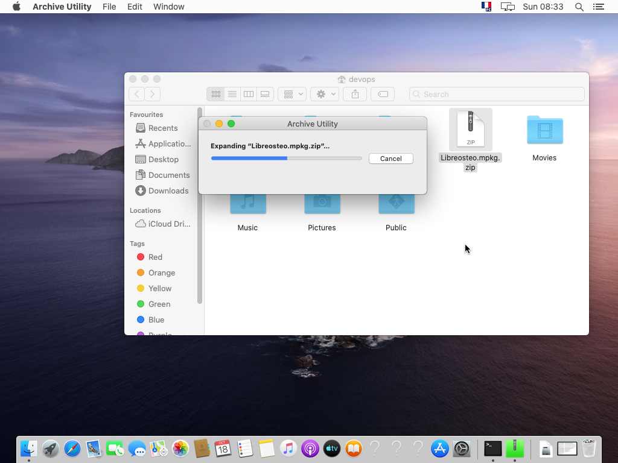Open Notification Center from menu bar

[x=599, y=7]
